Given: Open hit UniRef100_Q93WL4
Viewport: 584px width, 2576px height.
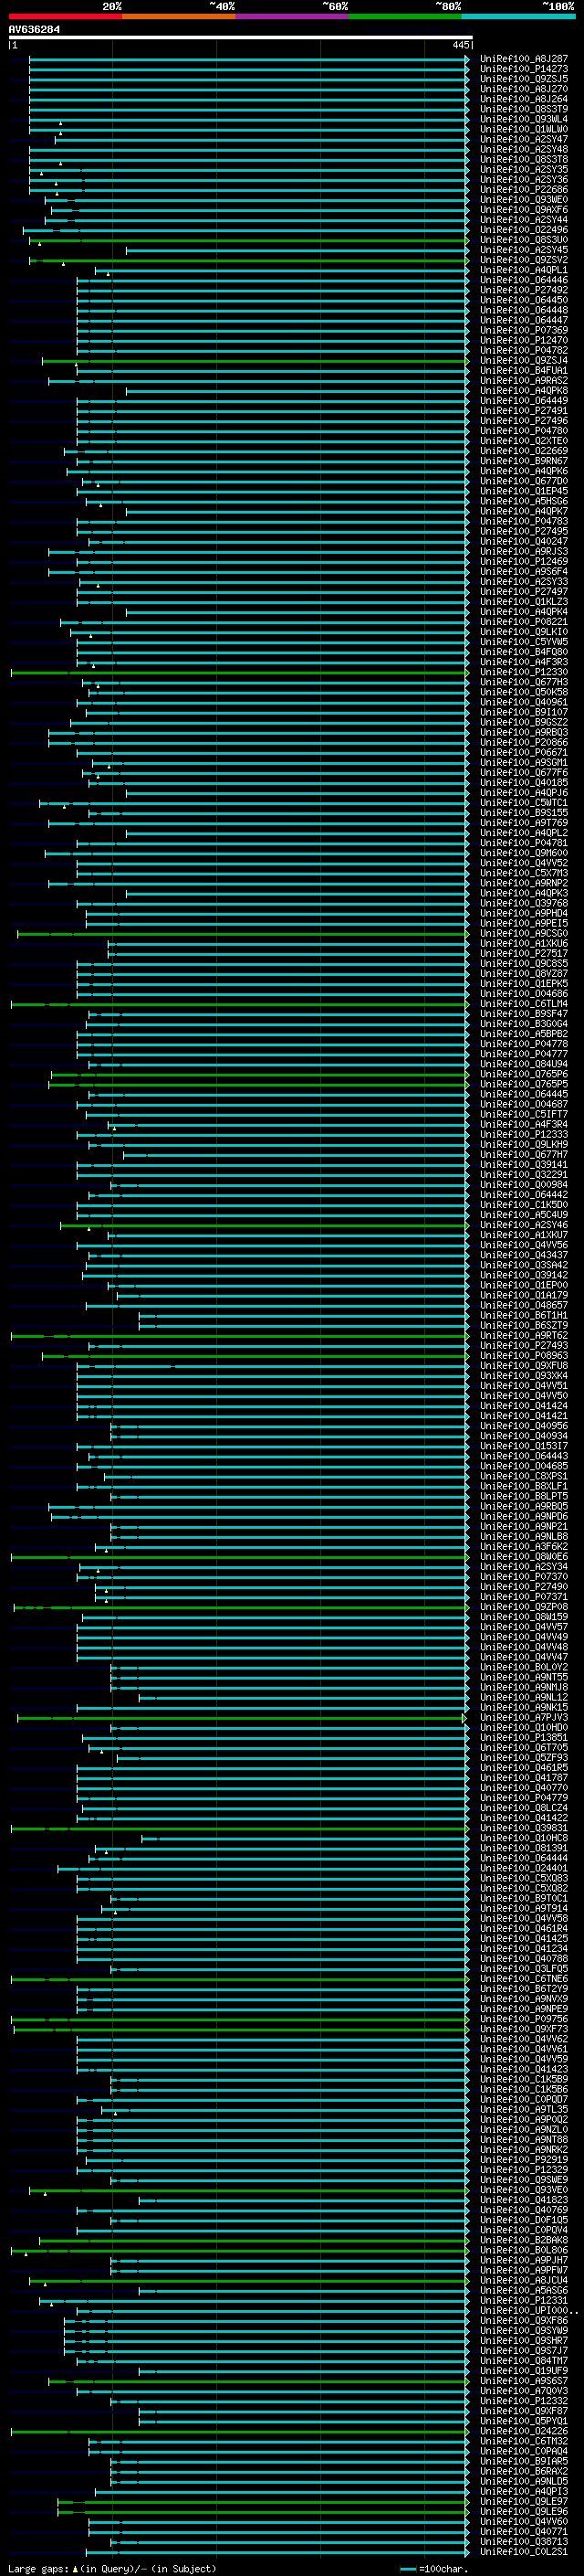Looking at the screenshot, I should (524, 119).
